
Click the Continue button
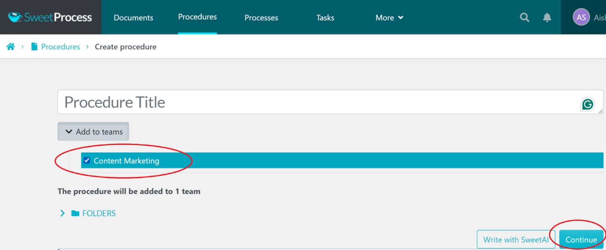[581, 239]
